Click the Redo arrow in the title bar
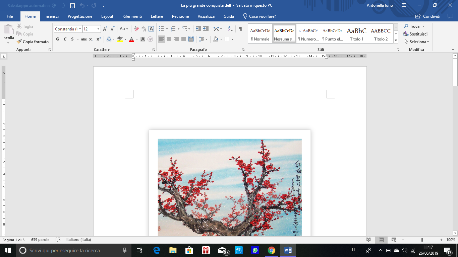Screen dimensions: 458x257 [x=94, y=6]
